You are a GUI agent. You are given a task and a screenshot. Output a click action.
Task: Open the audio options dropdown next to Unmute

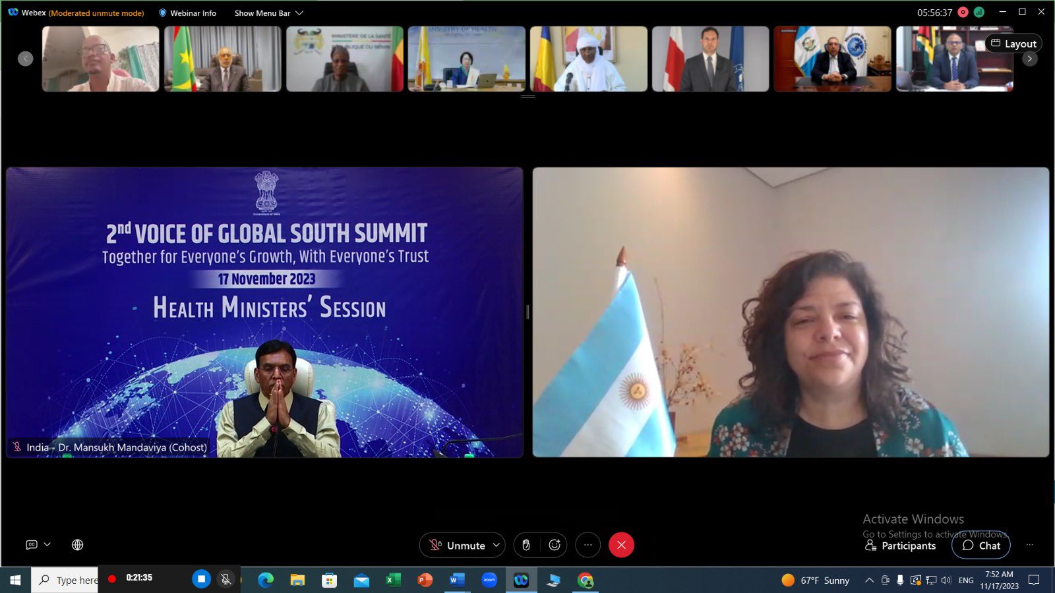[497, 545]
